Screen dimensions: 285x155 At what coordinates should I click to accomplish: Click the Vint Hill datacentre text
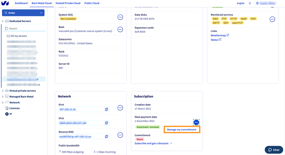coord(76,43)
